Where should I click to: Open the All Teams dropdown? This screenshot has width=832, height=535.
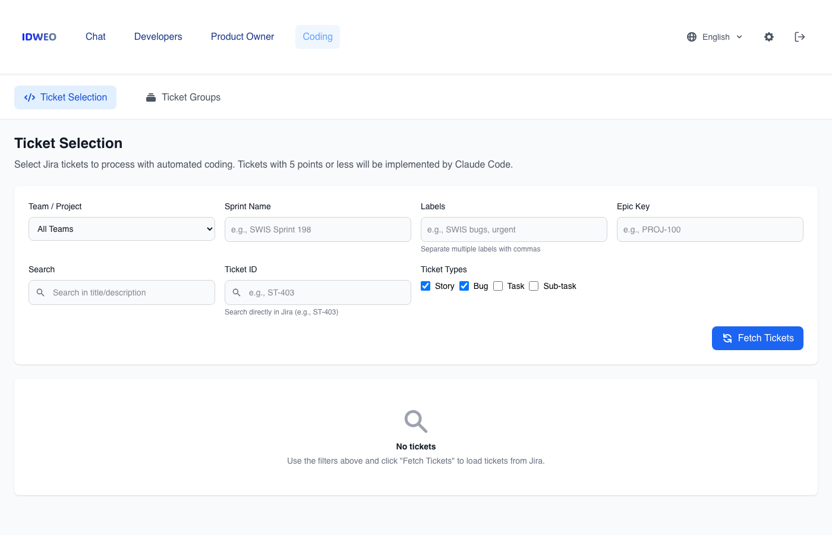click(x=121, y=229)
